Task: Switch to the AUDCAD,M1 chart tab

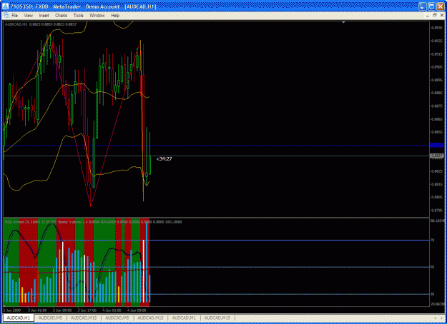Action: (x=184, y=318)
